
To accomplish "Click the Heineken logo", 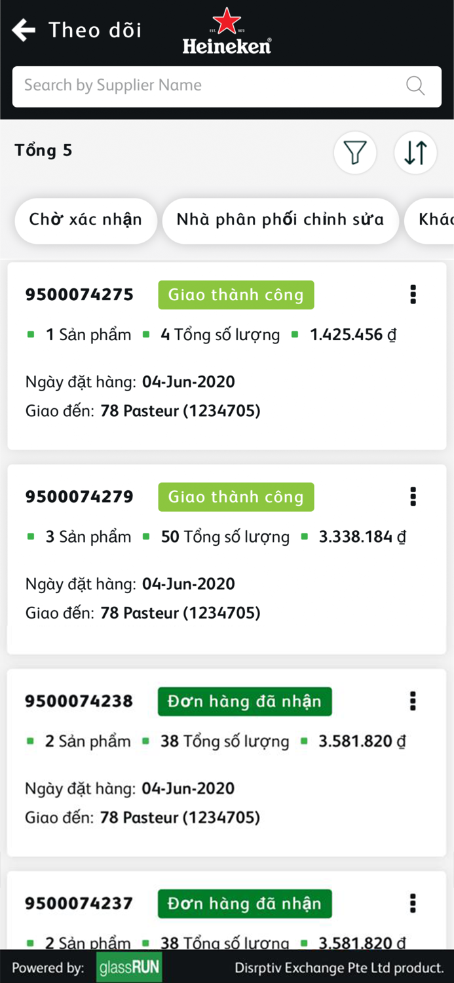I will [227, 29].
